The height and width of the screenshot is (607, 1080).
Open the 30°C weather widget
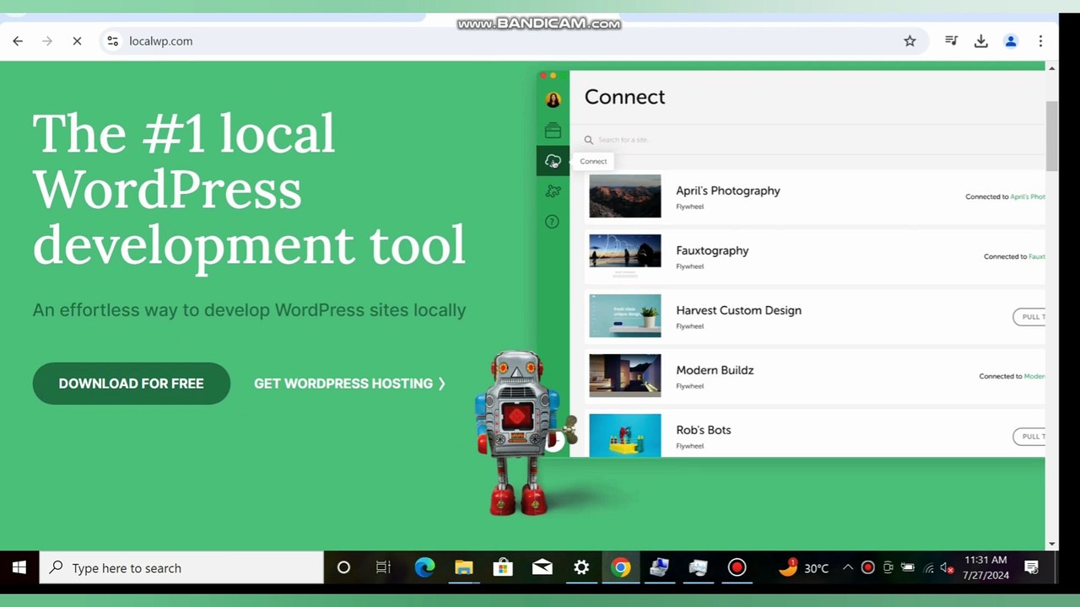pyautogui.click(x=803, y=567)
